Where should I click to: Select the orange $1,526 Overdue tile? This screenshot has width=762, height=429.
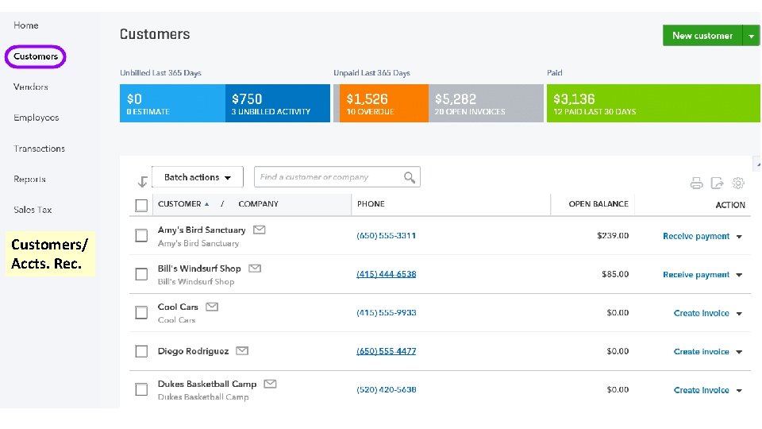click(381, 103)
